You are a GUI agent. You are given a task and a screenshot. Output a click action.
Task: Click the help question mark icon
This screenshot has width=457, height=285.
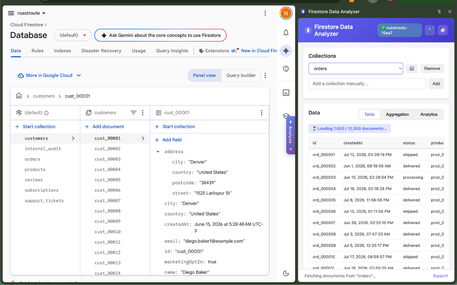[x=286, y=69]
